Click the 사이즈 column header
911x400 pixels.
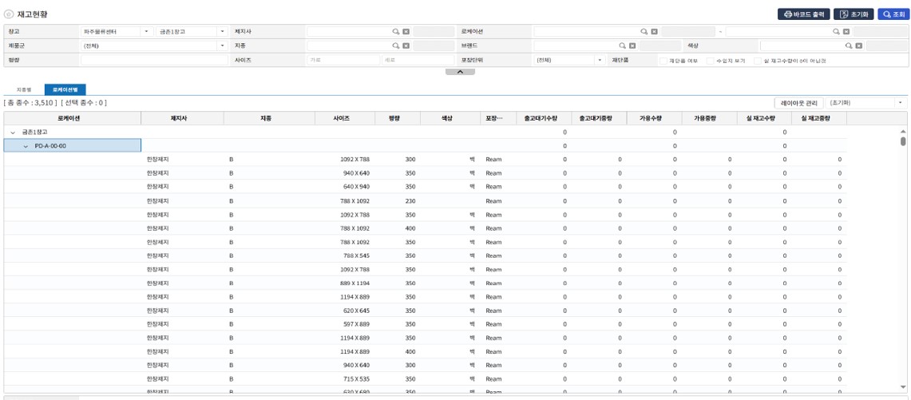tap(345, 118)
